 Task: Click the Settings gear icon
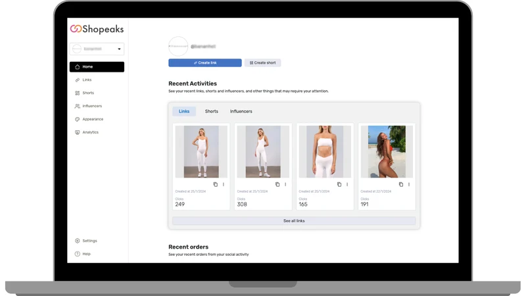[78, 241]
